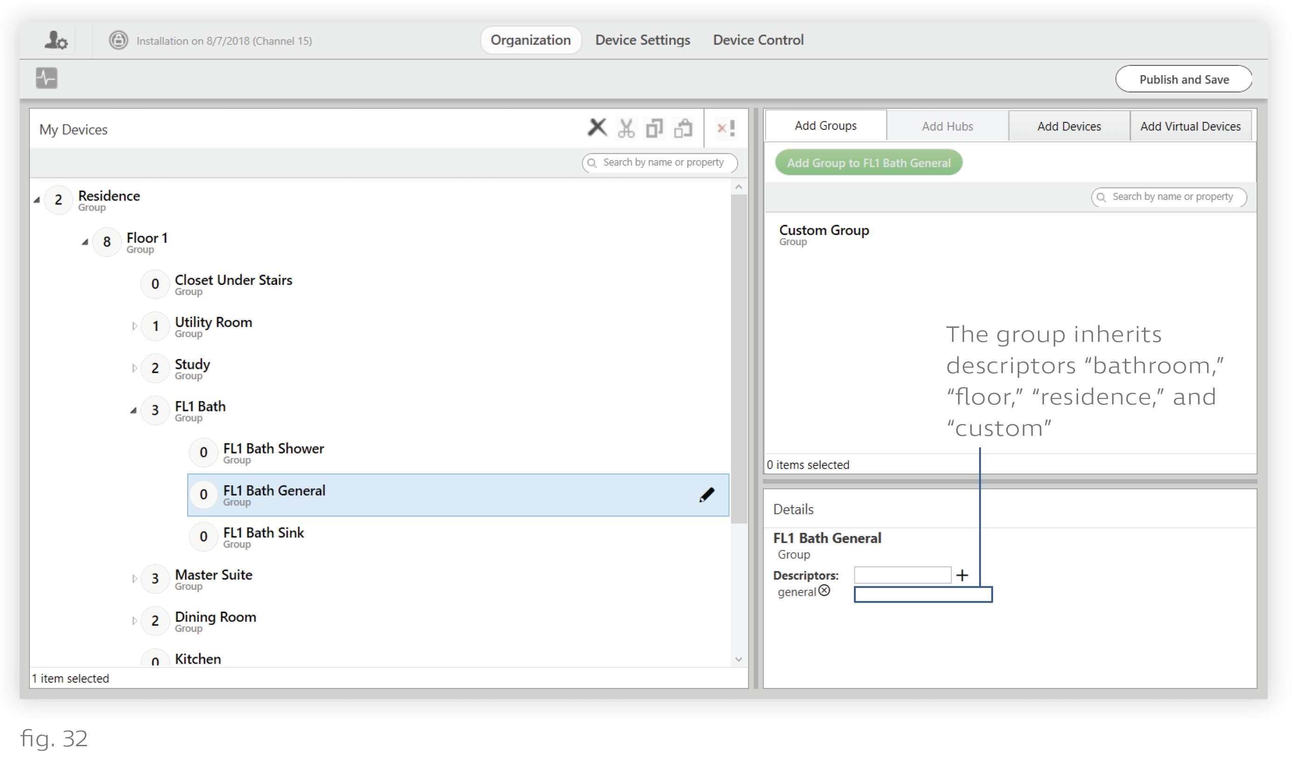
Task: Click the Publish and Save button
Action: point(1184,79)
